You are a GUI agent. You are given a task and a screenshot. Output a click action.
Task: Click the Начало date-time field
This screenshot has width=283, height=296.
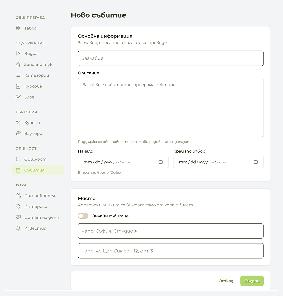pyautogui.click(x=123, y=162)
